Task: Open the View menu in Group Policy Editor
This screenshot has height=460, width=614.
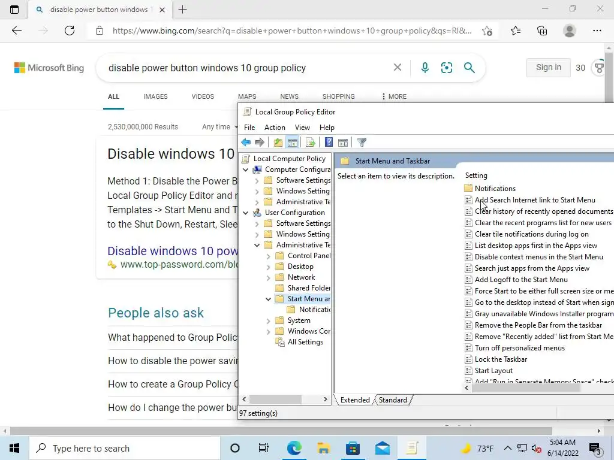Action: 302,128
